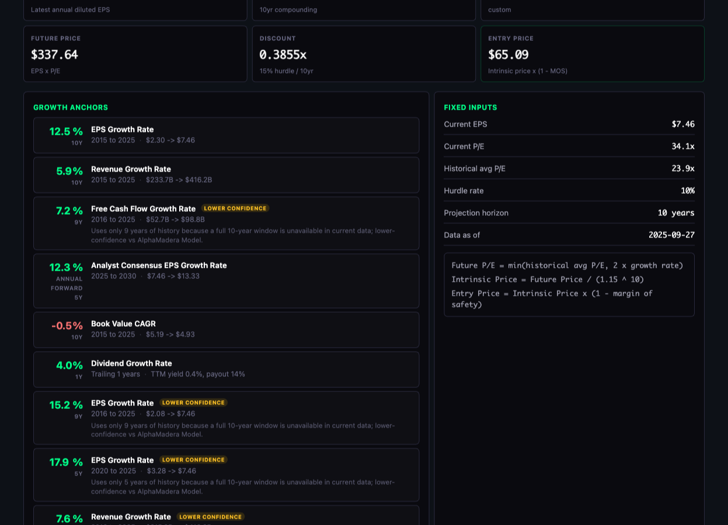Select the Book Value CAGR anchor
The image size is (728, 525).
click(x=226, y=330)
